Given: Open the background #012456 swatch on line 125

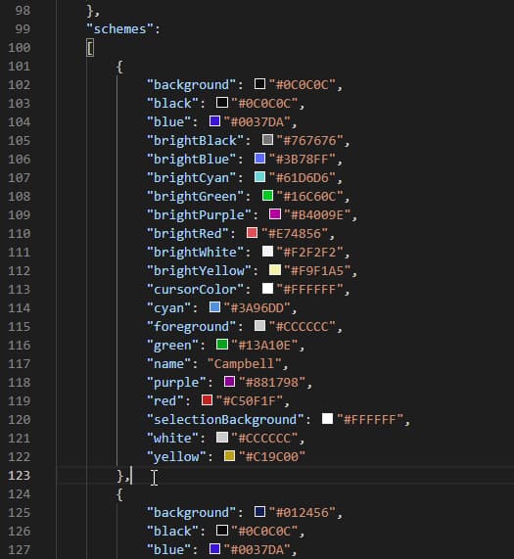Looking at the screenshot, I should point(259,512).
